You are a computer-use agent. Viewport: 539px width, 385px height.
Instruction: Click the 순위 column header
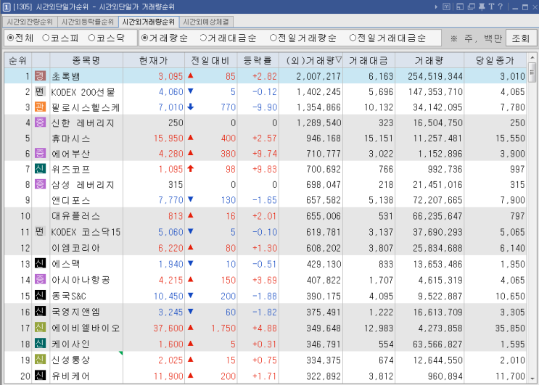coord(17,60)
